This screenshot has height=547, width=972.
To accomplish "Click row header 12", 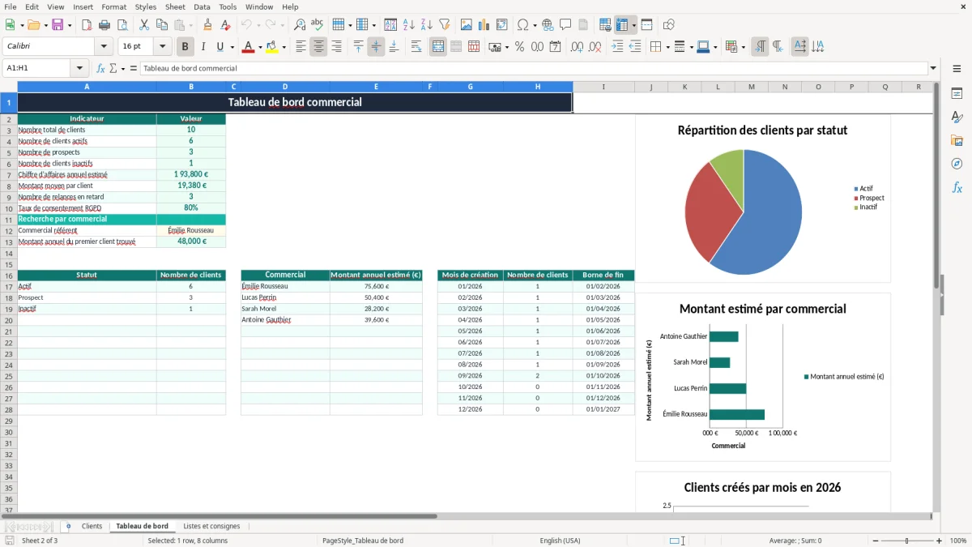I will coord(8,230).
